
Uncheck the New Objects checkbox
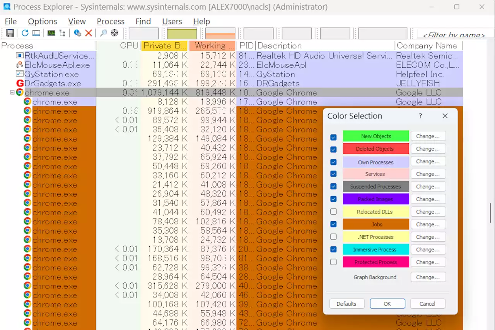pyautogui.click(x=334, y=137)
